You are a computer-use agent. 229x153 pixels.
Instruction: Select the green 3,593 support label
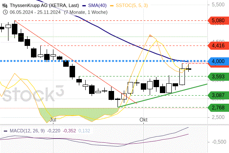point(218,76)
